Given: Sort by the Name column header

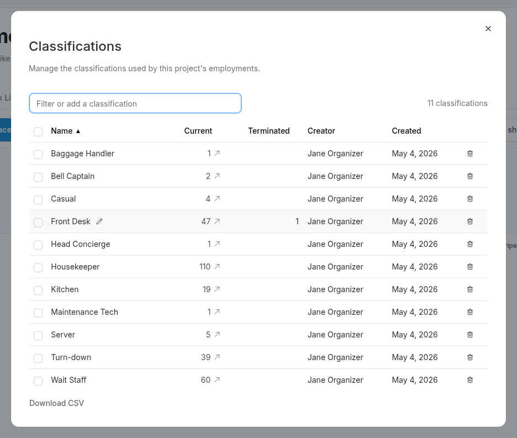Looking at the screenshot, I should point(65,131).
